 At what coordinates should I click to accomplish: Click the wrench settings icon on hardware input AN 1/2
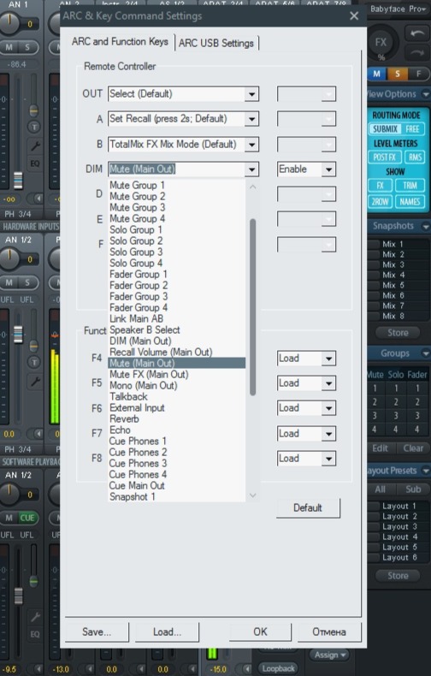click(x=34, y=381)
